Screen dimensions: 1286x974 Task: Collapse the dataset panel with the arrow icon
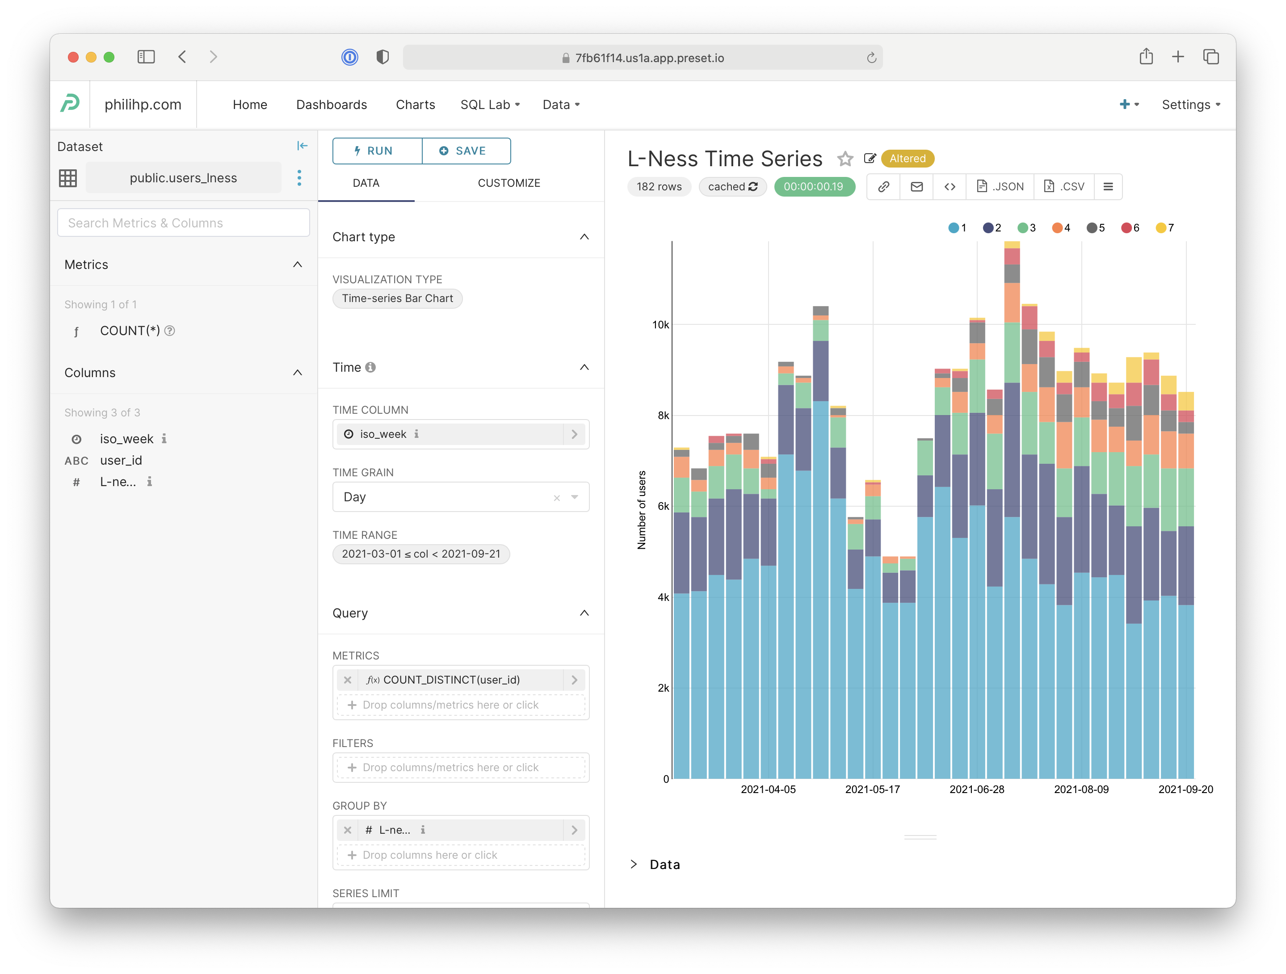click(303, 146)
